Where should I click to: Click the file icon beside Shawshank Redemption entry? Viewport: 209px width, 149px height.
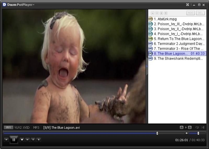click(x=151, y=58)
